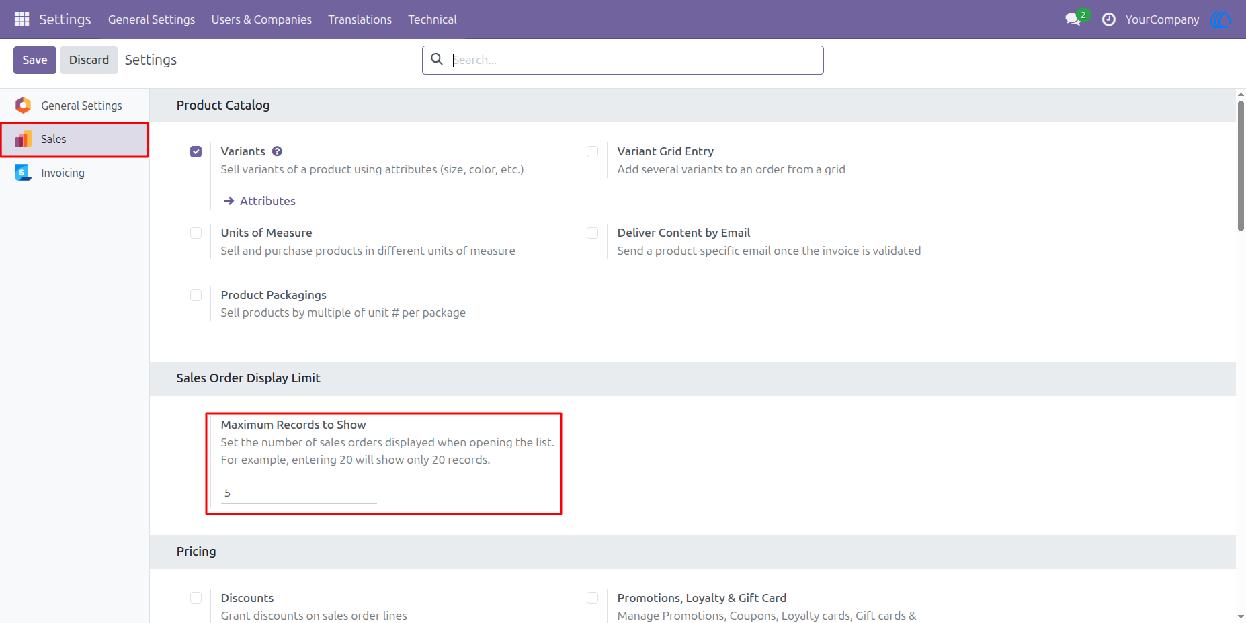The height and width of the screenshot is (623, 1246).
Task: Click the Sales Order Display Limit heading
Action: 248,378
